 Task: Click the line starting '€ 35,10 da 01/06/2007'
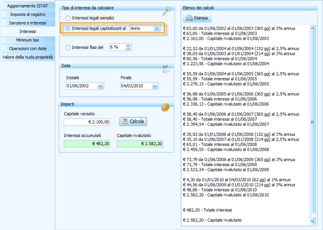[241, 140]
